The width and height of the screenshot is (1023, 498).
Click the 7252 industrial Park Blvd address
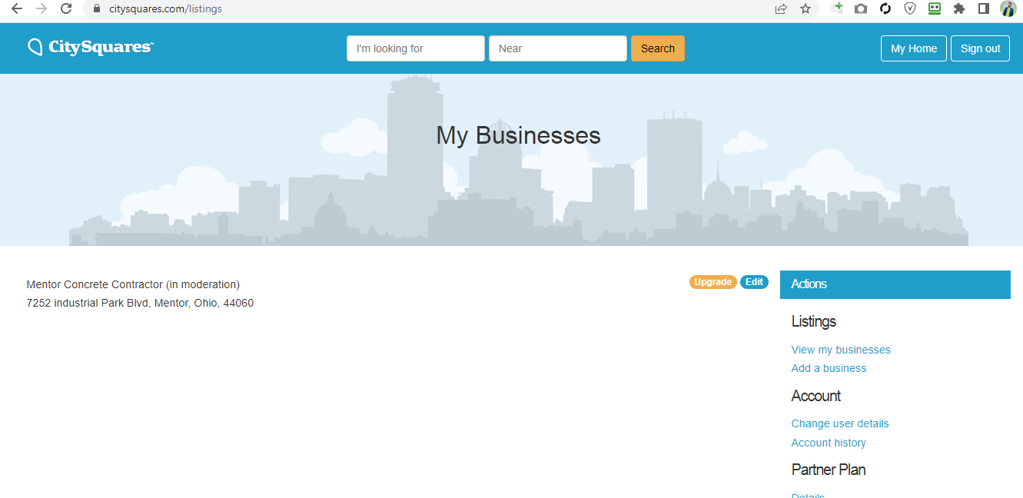click(x=140, y=303)
